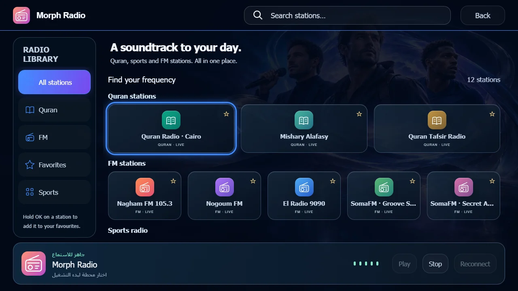Switch to the FM category
The height and width of the screenshot is (291, 518).
[54, 137]
